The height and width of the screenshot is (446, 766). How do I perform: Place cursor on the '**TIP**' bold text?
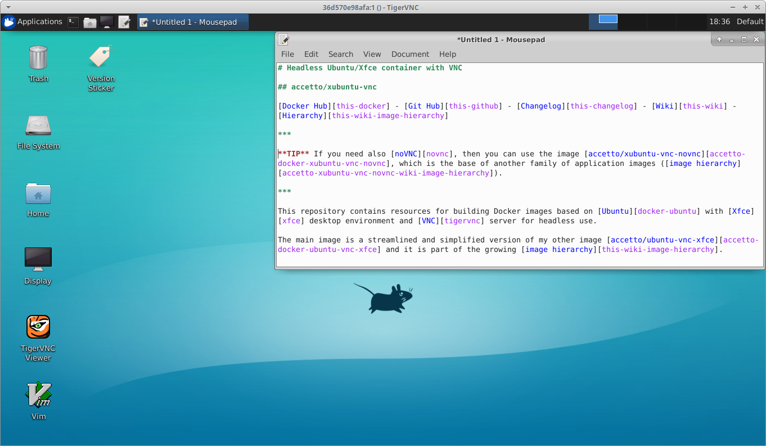tap(294, 154)
